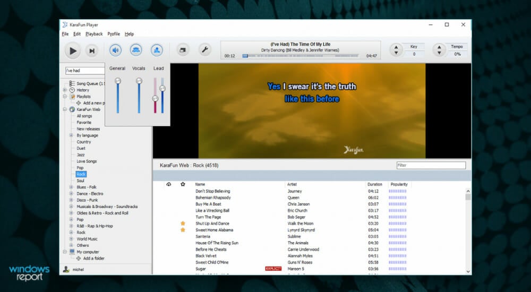Expand the History tree node
This screenshot has height=292, width=531.
coord(65,90)
